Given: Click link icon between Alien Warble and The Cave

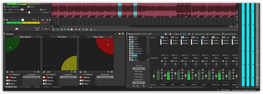Looking at the screenshot, I should coord(41,37).
